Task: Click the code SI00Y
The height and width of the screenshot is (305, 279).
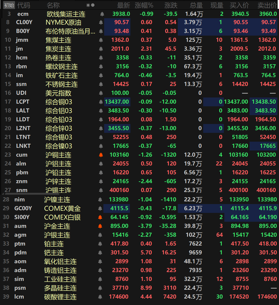Action: (22, 217)
